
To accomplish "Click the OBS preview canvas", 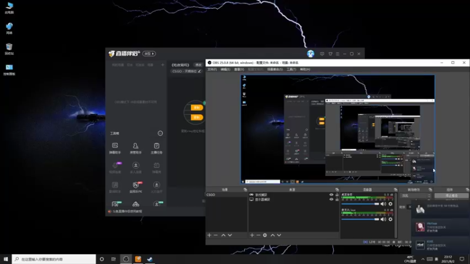I will [337, 129].
